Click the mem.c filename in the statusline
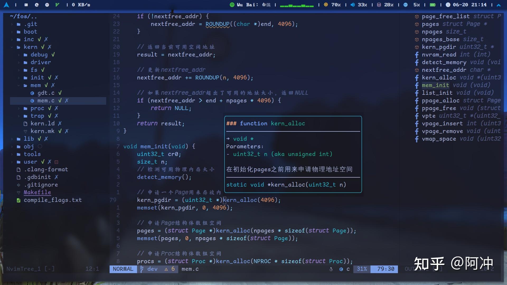The height and width of the screenshot is (285, 507). coord(190,269)
